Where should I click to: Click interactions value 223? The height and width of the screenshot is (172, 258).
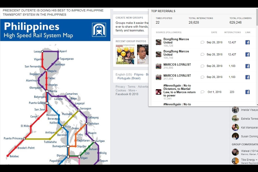coord(232,92)
